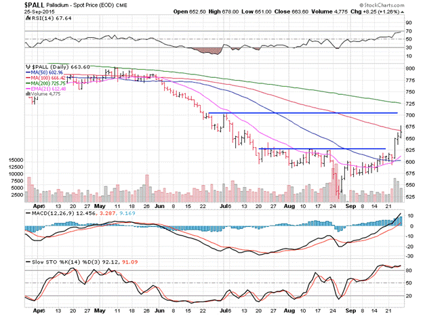This screenshot has width=423, height=315.
Task: Click the Close 663.60 value in header
Action: tap(291, 12)
